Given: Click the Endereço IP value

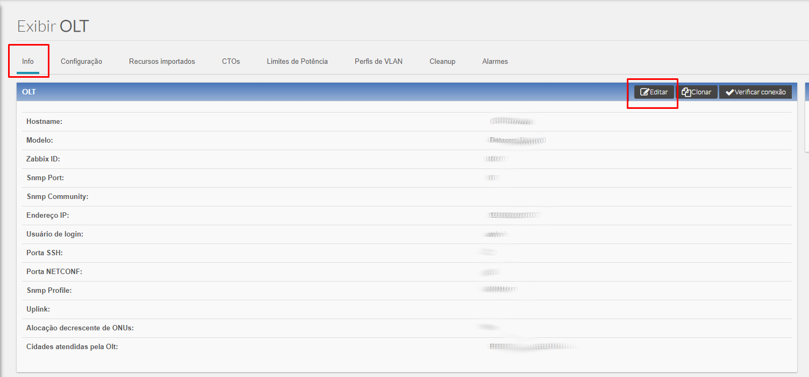Looking at the screenshot, I should (514, 216).
